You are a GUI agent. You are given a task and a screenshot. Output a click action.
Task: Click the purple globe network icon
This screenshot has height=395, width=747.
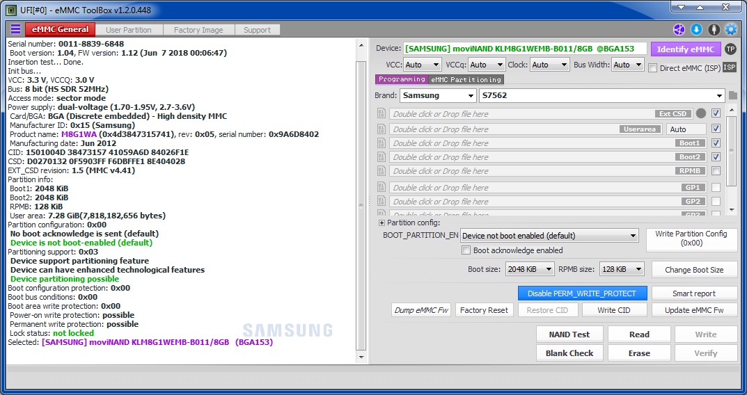point(678,29)
